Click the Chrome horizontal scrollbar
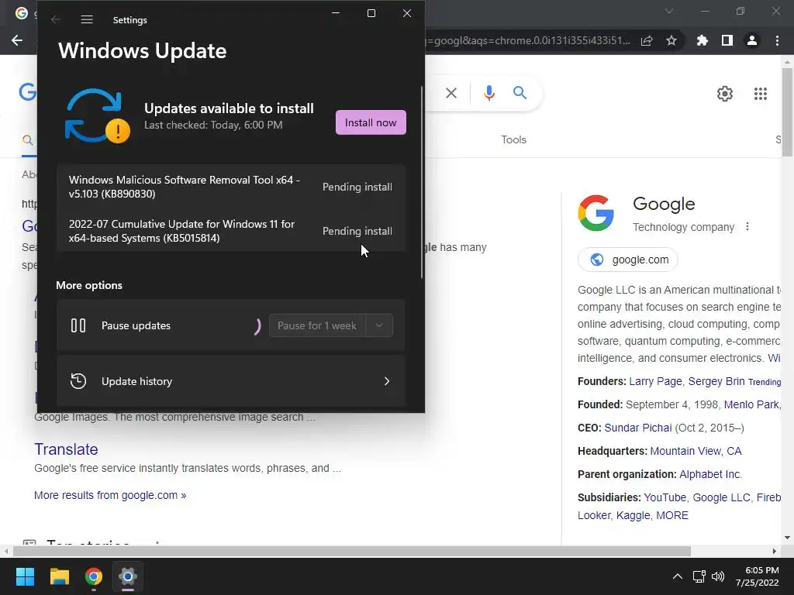This screenshot has width=794, height=595. (352, 551)
